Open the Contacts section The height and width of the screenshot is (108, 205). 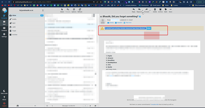click(4, 29)
